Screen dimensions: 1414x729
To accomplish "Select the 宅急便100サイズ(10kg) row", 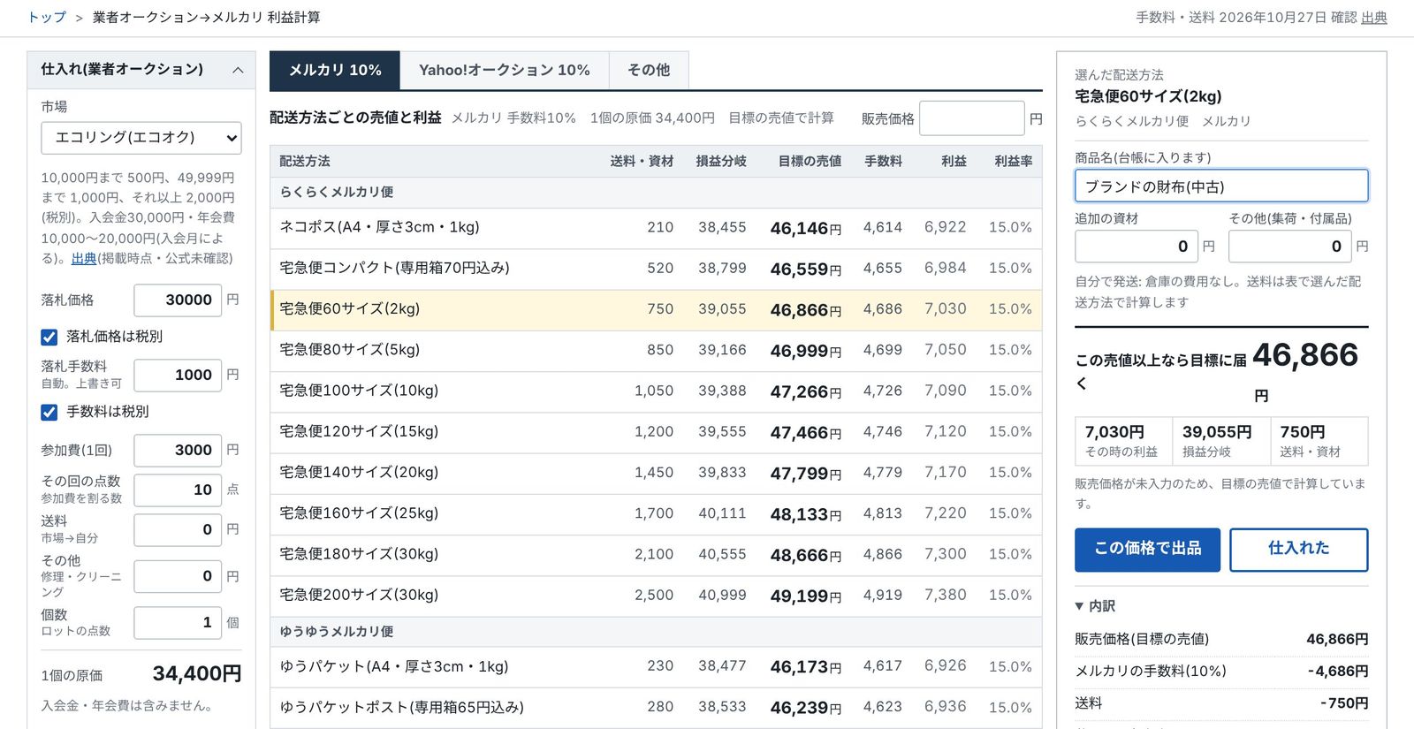I will click(656, 391).
